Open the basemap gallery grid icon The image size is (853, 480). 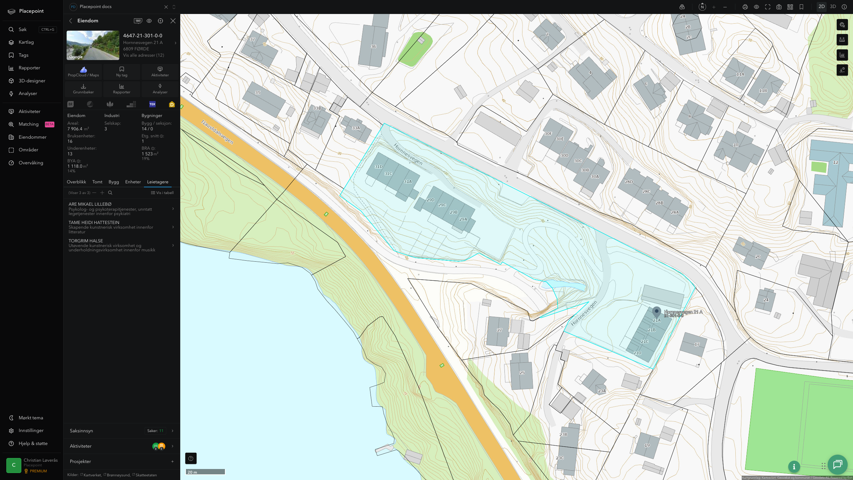790,7
